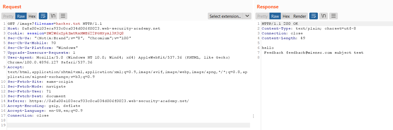Image resolution: width=393 pixels, height=130 pixels.
Task: Toggle word wrap in the Request editor
Action: pyautogui.click(x=43, y=16)
